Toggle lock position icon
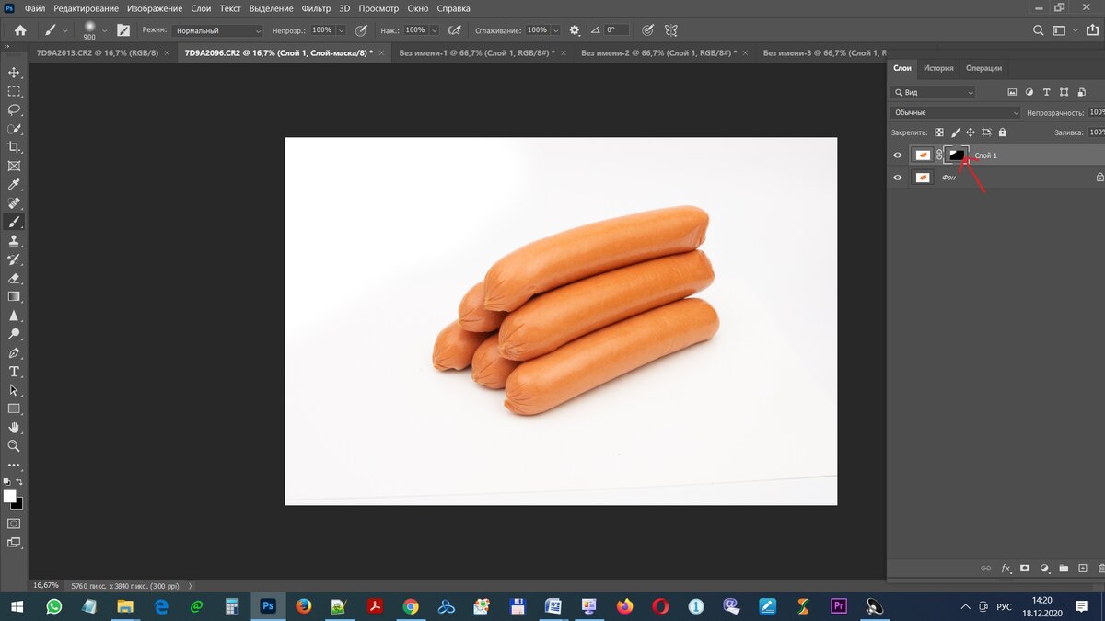 [971, 132]
